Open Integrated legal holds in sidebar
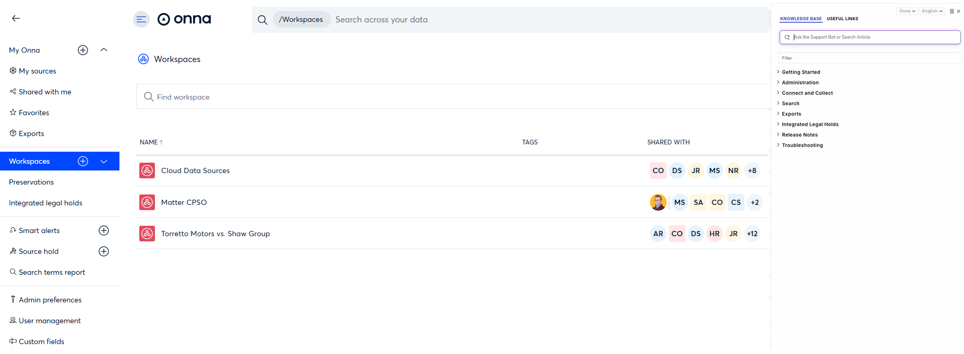 click(45, 203)
